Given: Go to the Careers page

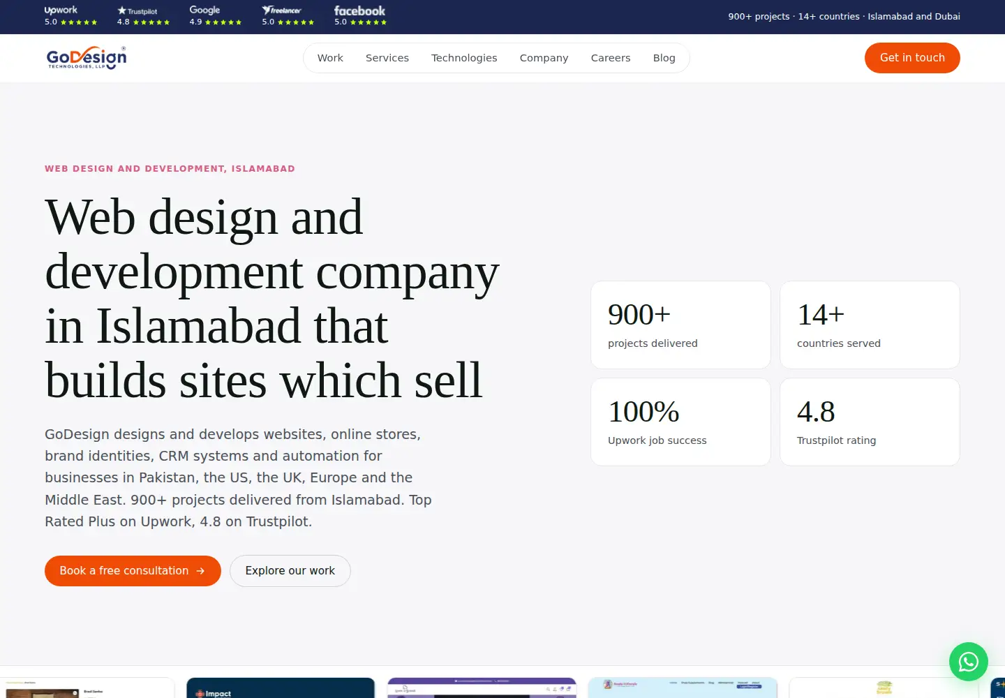Looking at the screenshot, I should coord(611,58).
